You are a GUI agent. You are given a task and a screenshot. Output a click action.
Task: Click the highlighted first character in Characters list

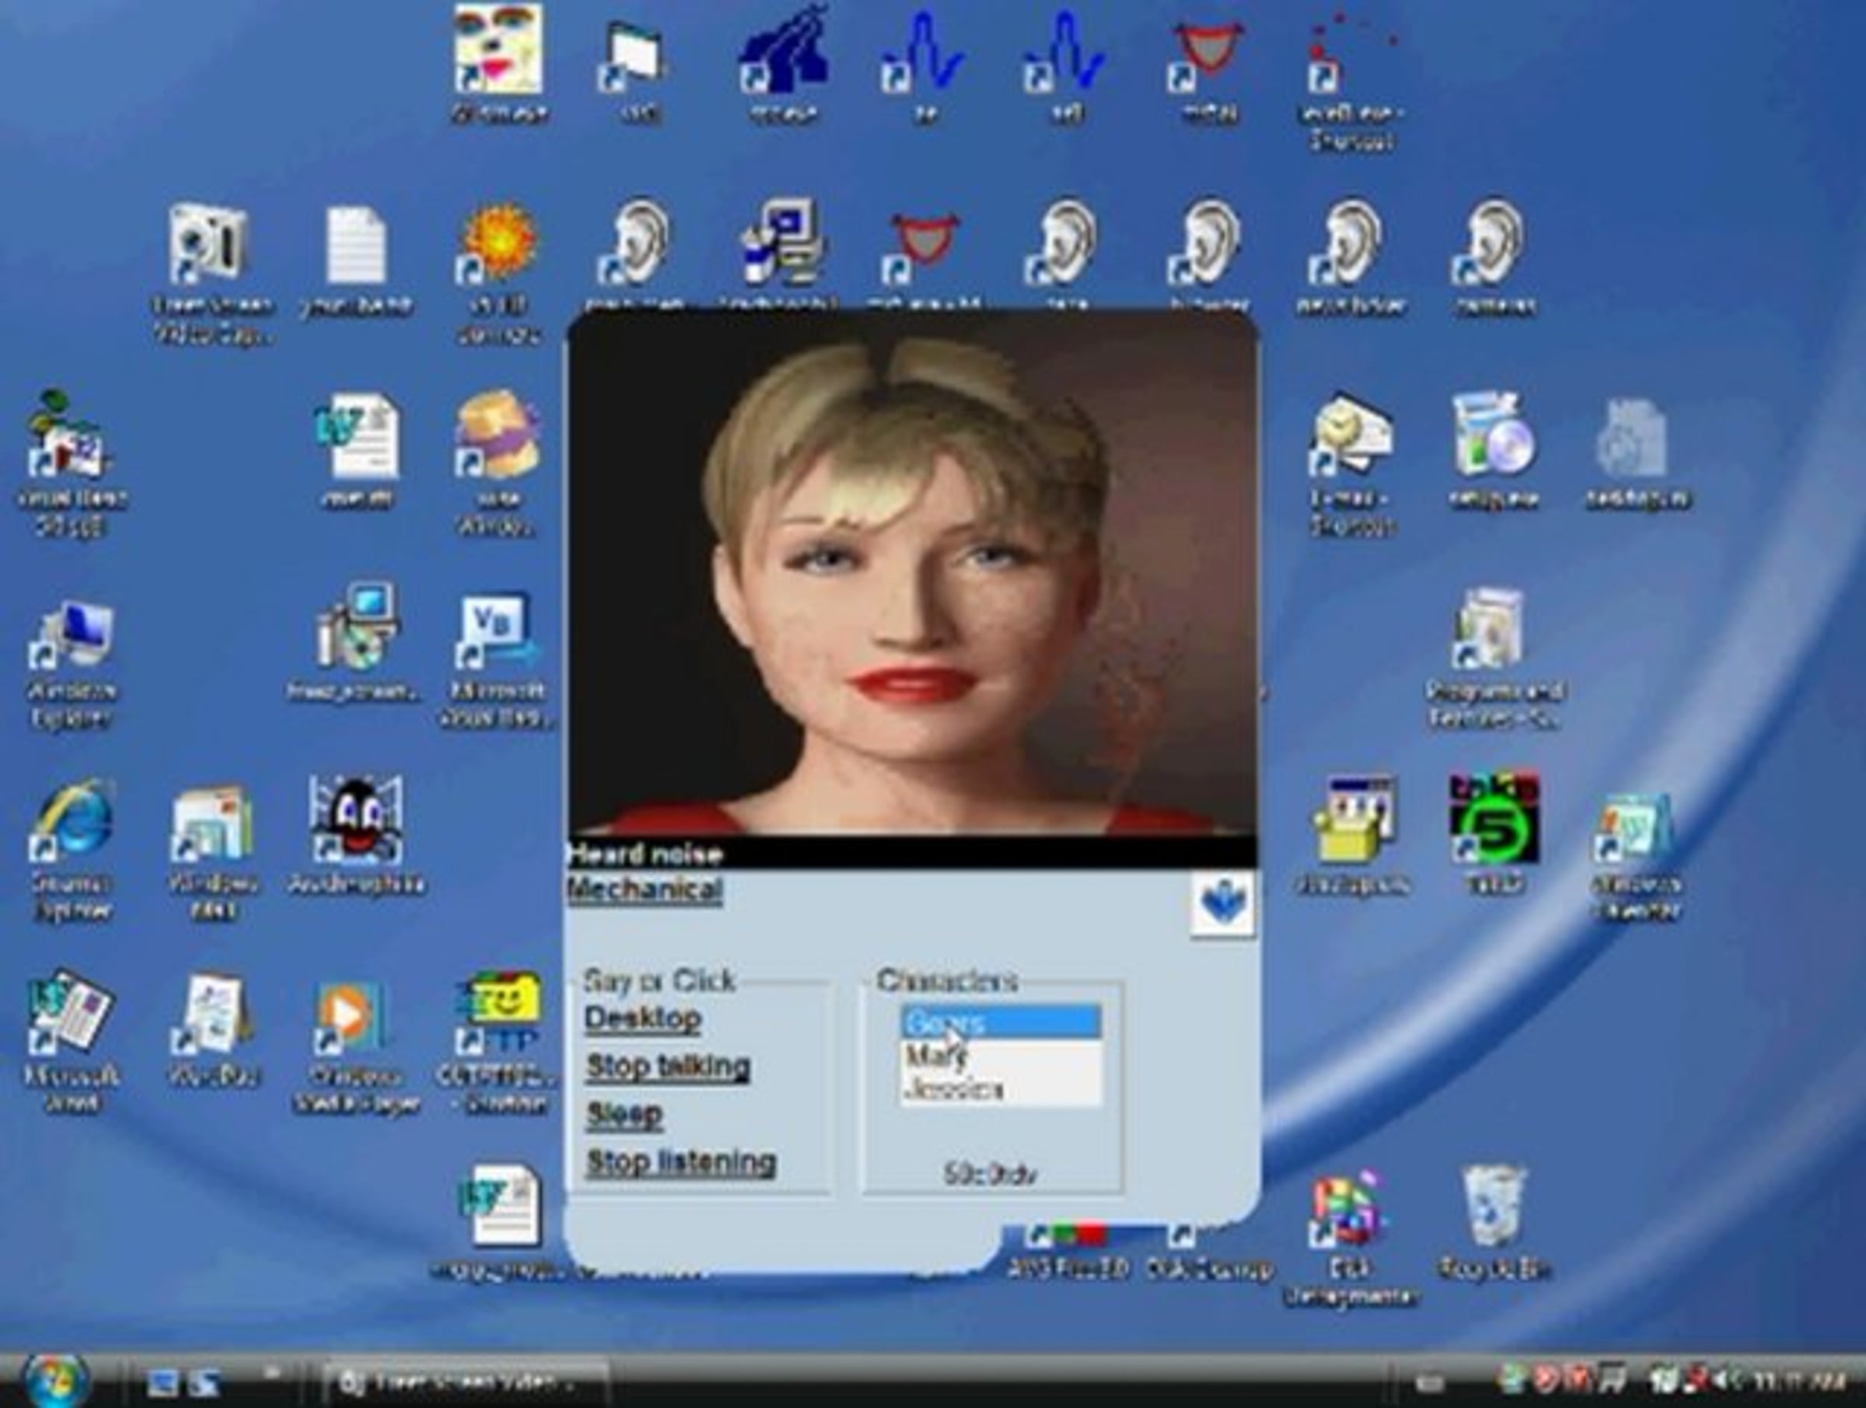(x=1001, y=1023)
